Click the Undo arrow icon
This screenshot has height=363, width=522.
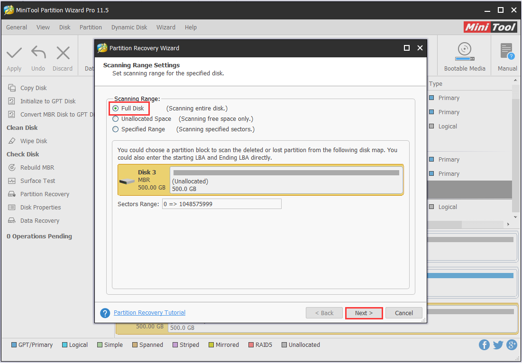(38, 53)
